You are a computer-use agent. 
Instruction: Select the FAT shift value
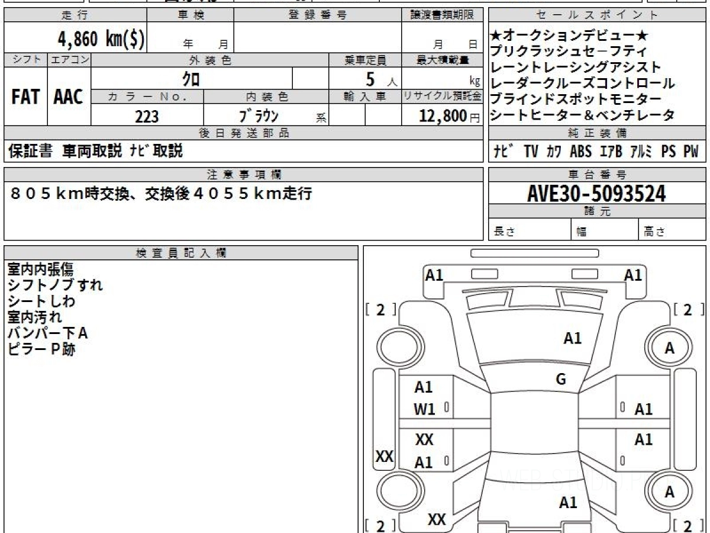point(25,97)
